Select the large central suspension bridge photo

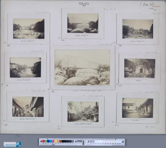pyautogui.click(x=82, y=68)
